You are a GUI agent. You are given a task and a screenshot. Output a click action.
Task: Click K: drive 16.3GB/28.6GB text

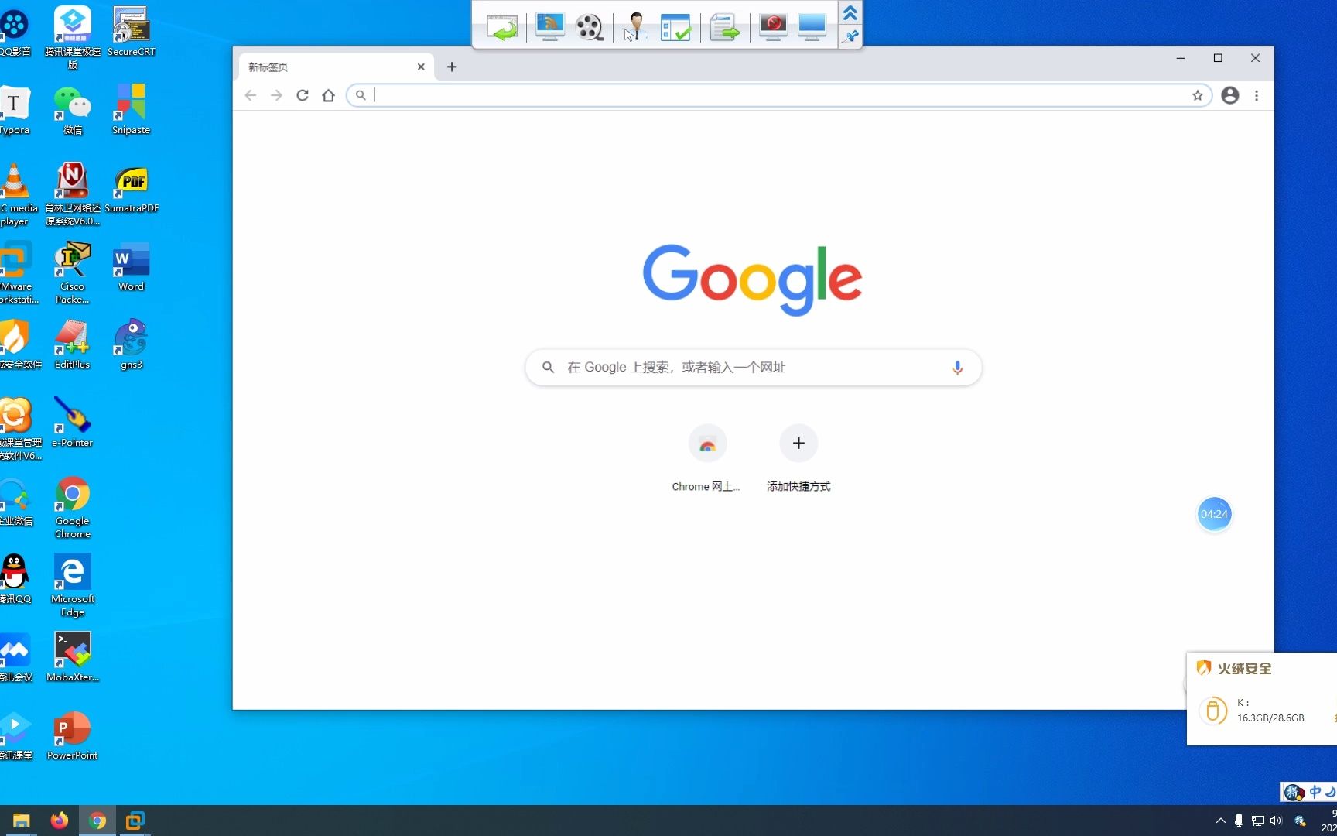(x=1270, y=710)
